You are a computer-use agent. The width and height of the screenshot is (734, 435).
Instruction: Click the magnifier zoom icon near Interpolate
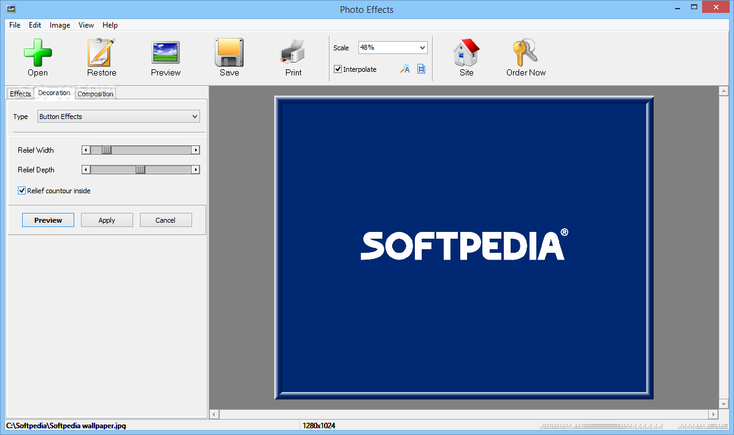pyautogui.click(x=405, y=69)
